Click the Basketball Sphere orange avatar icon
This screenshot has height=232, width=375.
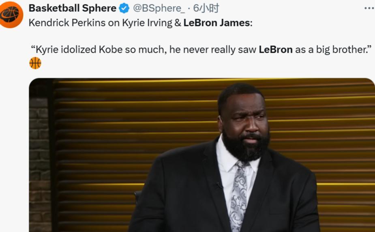pyautogui.click(x=11, y=15)
